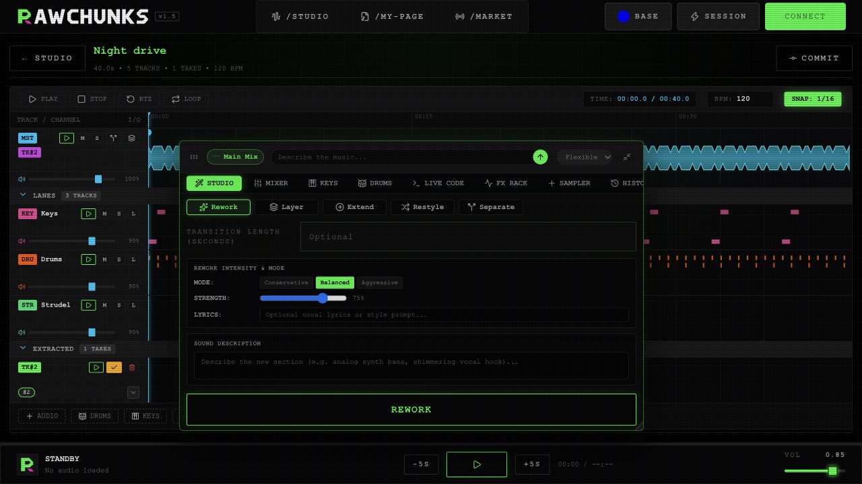Screen dimensions: 862x484
Task: Mute the MST master track
Action: tap(83, 138)
